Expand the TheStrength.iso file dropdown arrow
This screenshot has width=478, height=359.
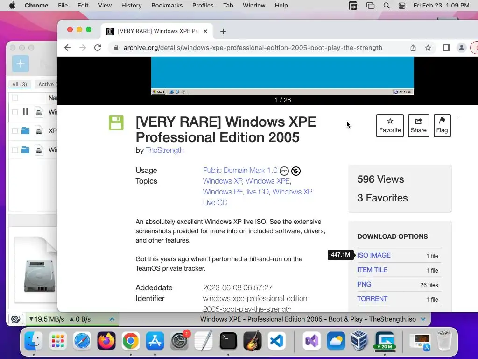423,319
